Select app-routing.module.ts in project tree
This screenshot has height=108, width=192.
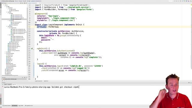[x=14, y=51]
